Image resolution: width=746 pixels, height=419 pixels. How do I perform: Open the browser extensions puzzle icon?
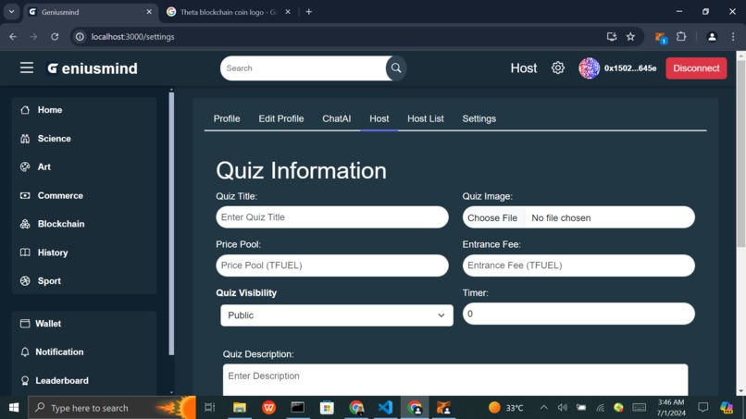pos(681,37)
